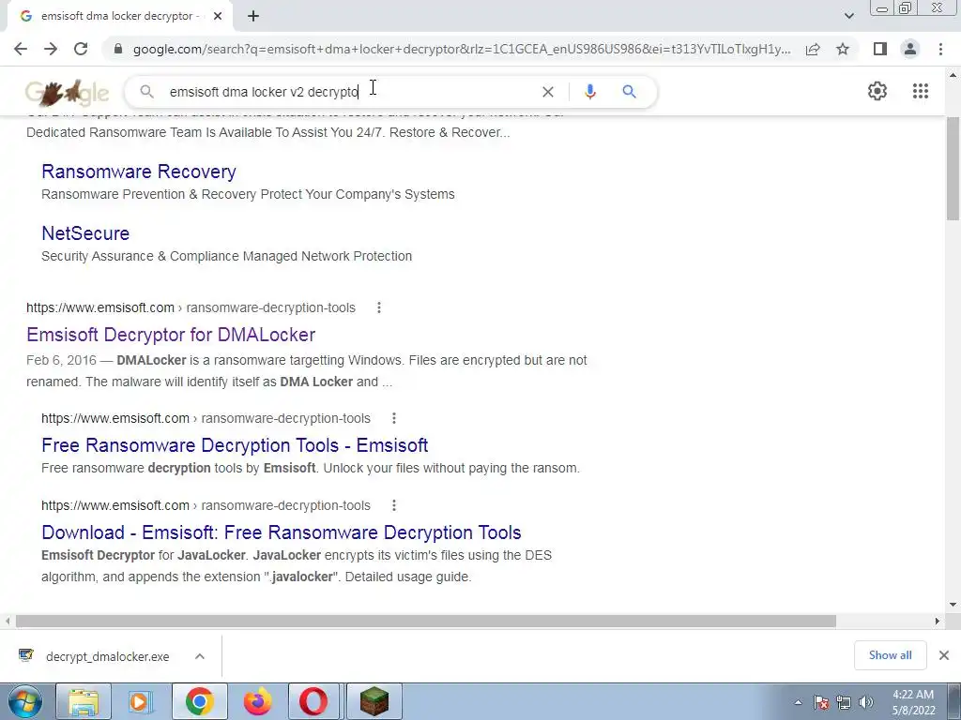
Task: Switch to Chrome in taskbar
Action: [199, 702]
